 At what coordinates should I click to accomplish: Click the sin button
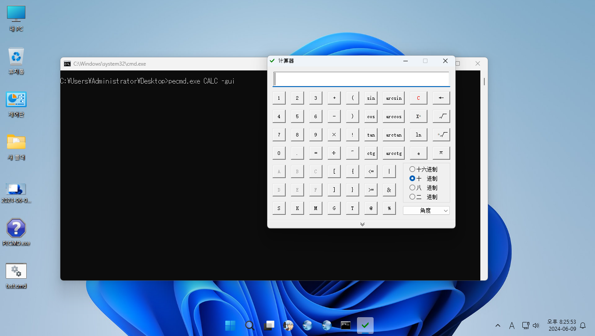click(x=371, y=98)
